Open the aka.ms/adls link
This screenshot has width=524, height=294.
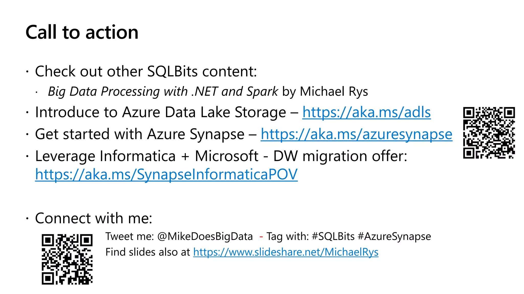click(366, 112)
